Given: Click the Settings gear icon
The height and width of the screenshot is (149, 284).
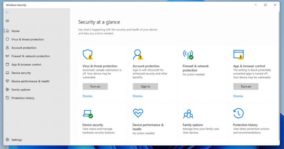Looking at the screenshot, I should coord(7,139).
